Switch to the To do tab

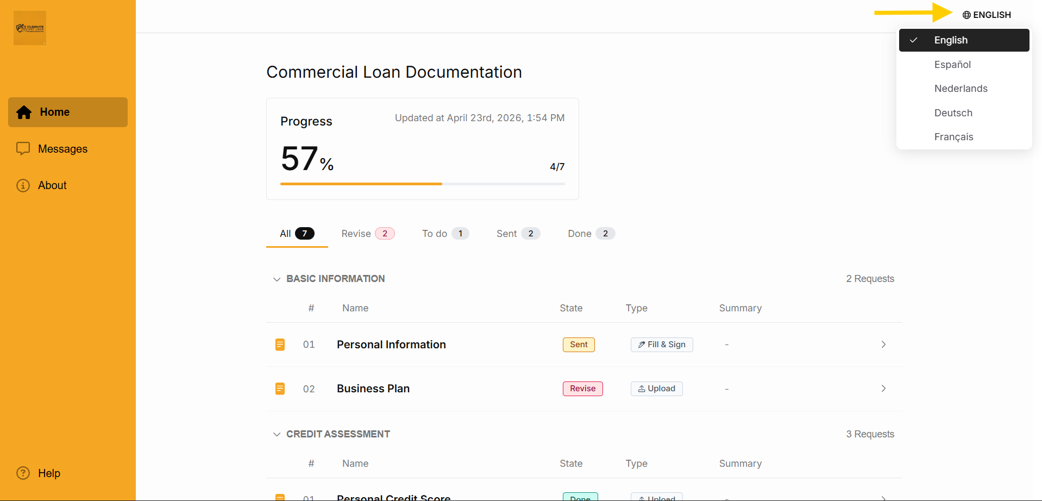point(445,234)
